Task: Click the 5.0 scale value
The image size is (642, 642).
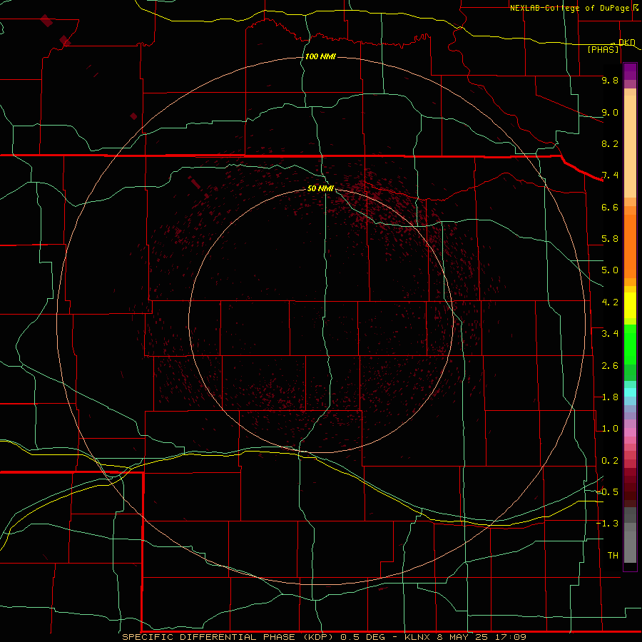Action: (x=610, y=270)
